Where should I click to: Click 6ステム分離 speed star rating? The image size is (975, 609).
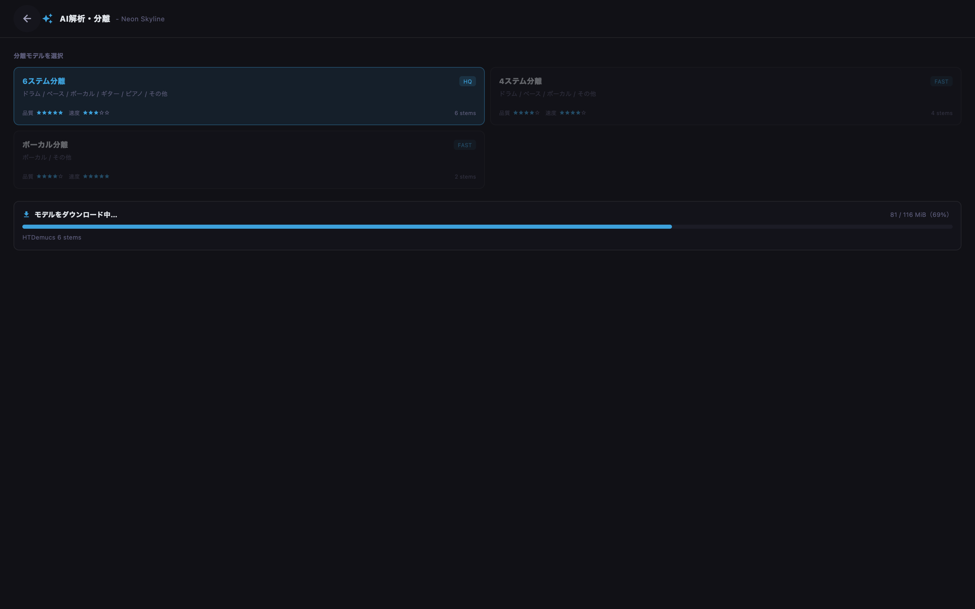96,113
